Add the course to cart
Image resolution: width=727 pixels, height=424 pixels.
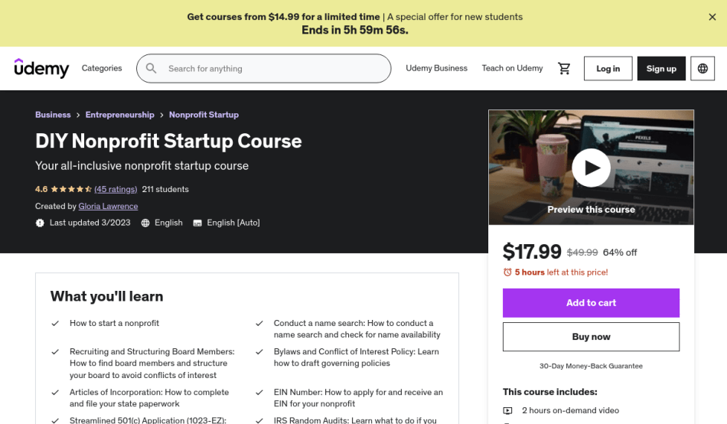(x=591, y=302)
